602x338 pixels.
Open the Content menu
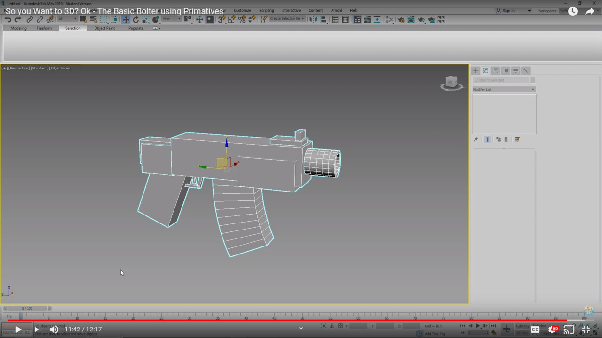coord(316,10)
